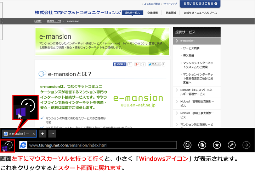This screenshot has height=171, width=255.
Task: Open 導入実績 sidebar link
Action: coord(188,56)
